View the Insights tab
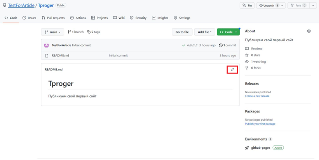 pyautogui.click(x=160, y=18)
